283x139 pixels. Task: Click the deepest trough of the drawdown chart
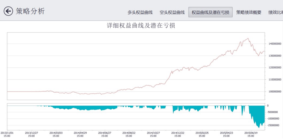click(259, 128)
